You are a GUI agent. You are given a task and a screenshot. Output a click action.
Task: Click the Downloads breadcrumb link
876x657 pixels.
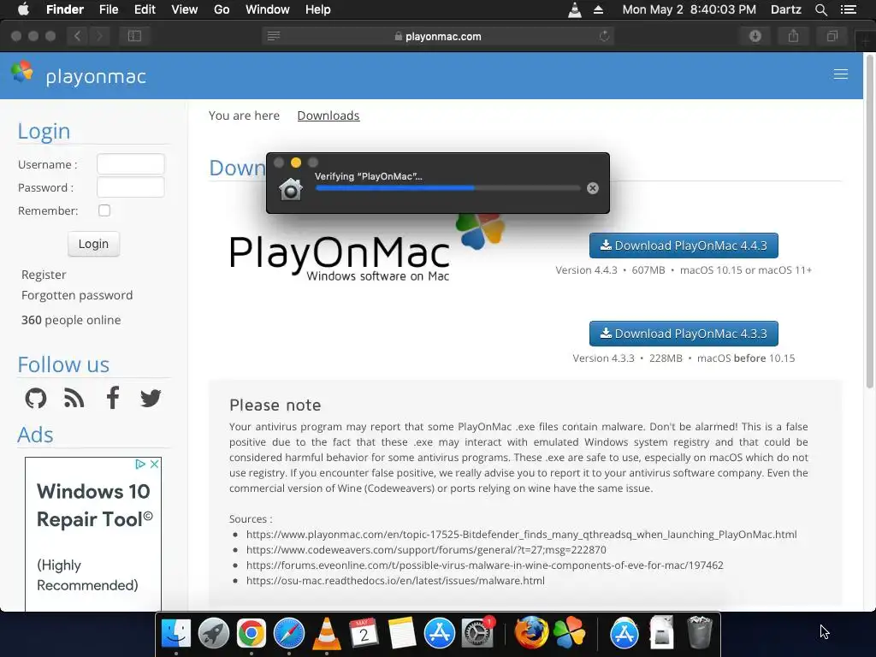[328, 115]
